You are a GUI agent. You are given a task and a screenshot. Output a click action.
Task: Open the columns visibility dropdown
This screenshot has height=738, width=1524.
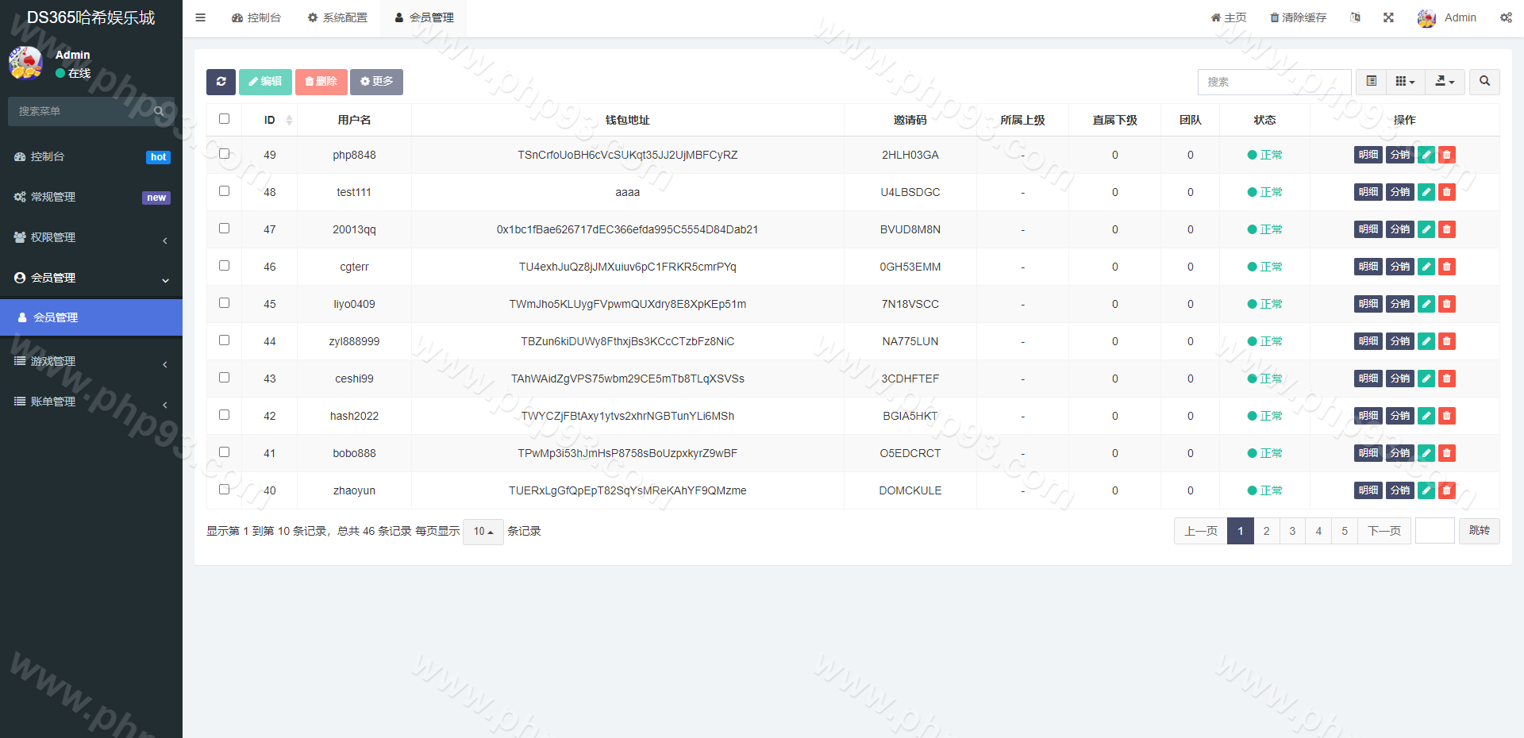pos(1405,82)
